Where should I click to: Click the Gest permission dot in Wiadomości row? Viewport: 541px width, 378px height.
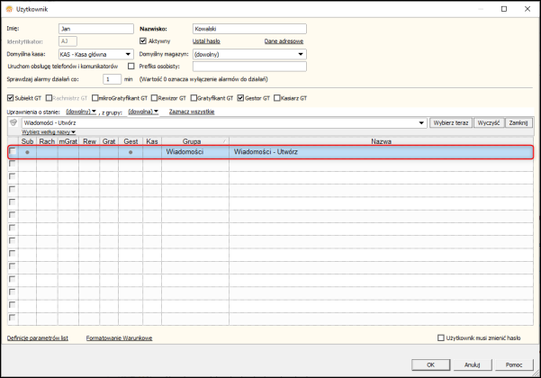point(131,152)
